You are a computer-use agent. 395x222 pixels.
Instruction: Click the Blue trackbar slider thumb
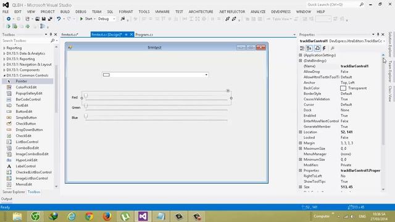(86, 116)
